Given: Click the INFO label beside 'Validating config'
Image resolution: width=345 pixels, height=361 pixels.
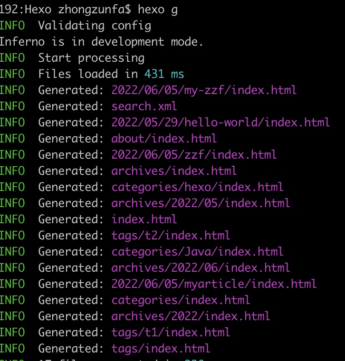Looking at the screenshot, I should coord(12,25).
